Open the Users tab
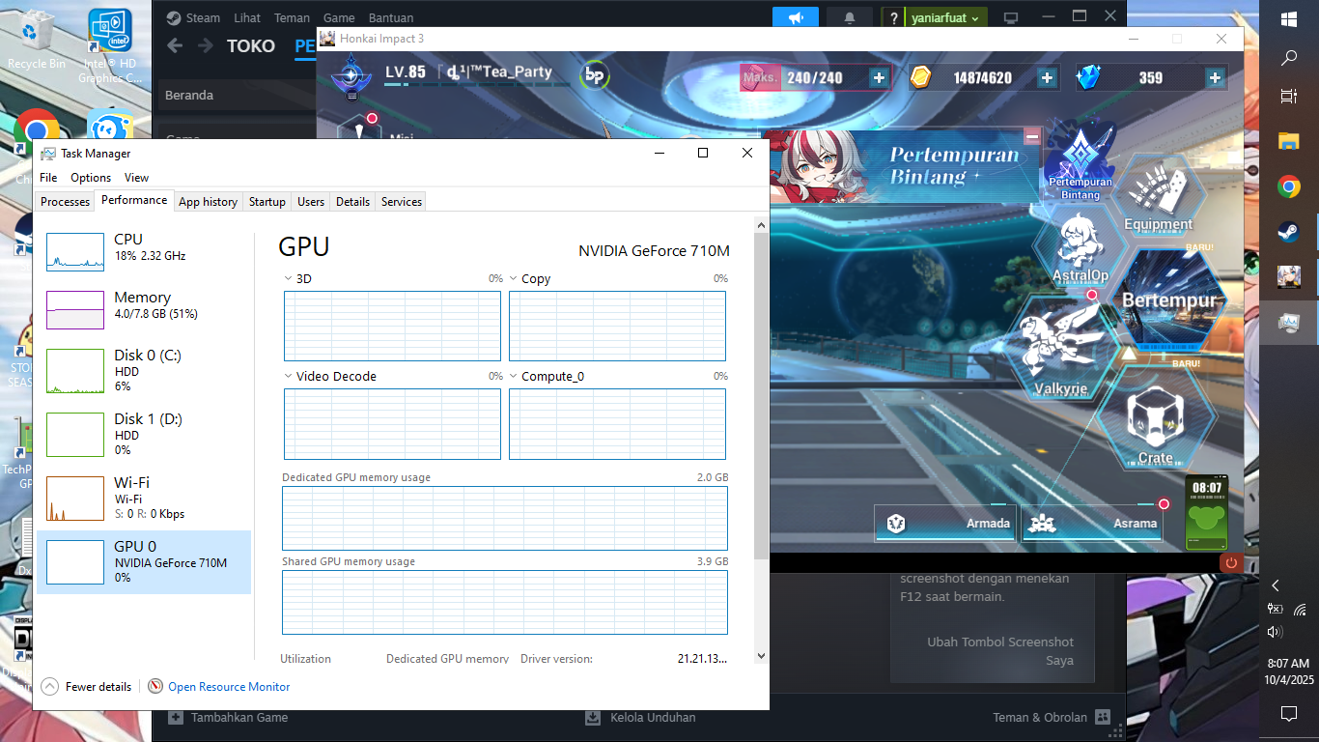This screenshot has height=742, width=1319. 311,202
